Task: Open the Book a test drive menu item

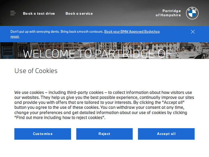Action: (x=39, y=13)
